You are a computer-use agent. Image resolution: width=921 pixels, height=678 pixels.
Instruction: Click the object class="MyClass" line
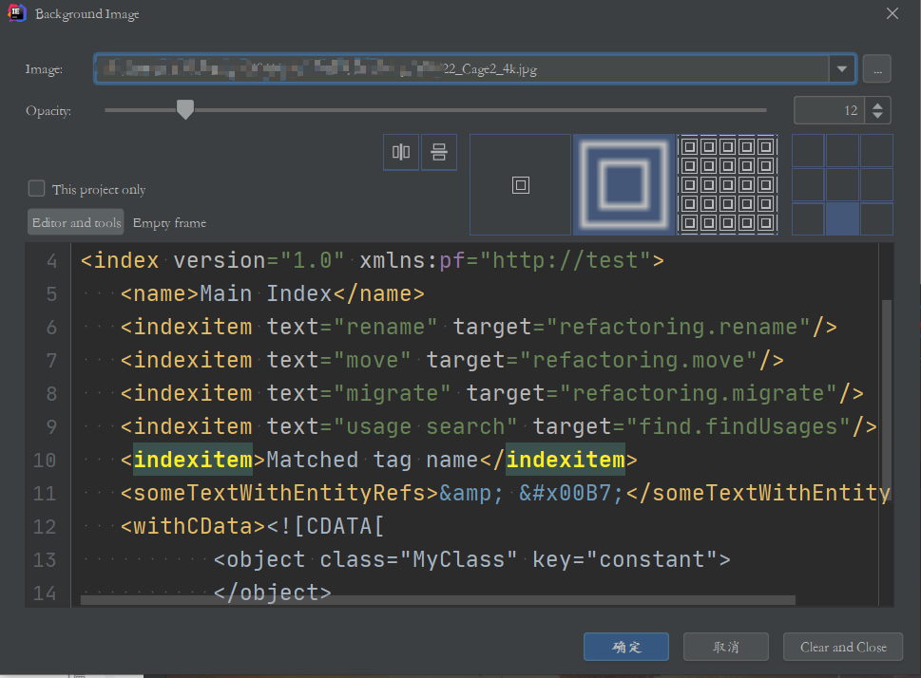click(472, 559)
